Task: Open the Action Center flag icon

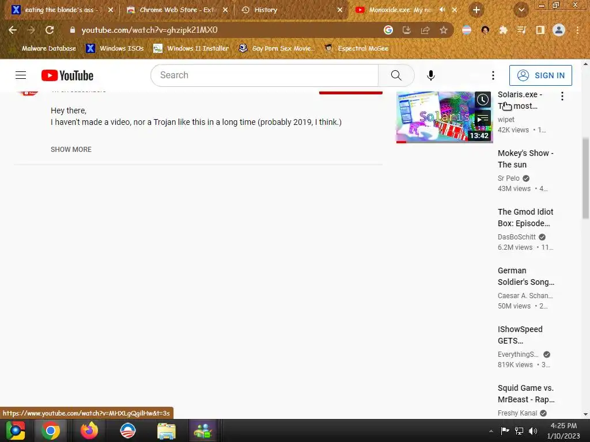Action: tap(505, 430)
